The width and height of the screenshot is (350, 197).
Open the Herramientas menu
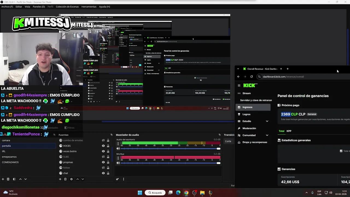[89, 7]
